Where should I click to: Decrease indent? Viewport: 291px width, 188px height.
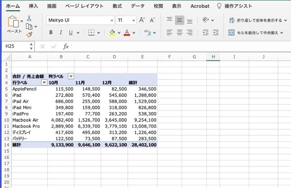tap(205, 33)
